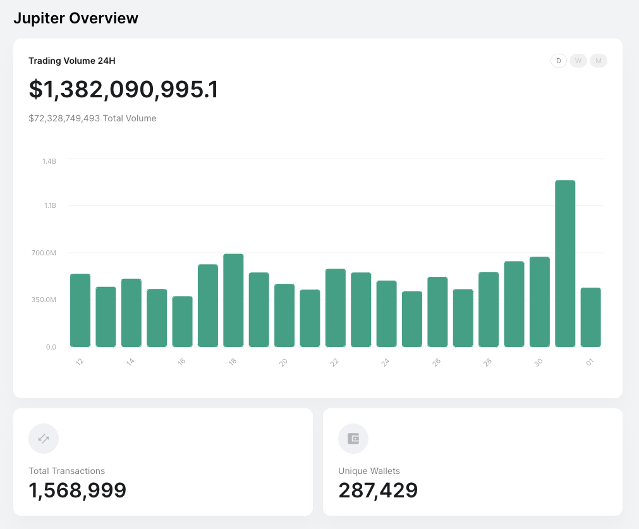Select the 16 date label on x-axis
The width and height of the screenshot is (639, 529).
click(x=182, y=361)
